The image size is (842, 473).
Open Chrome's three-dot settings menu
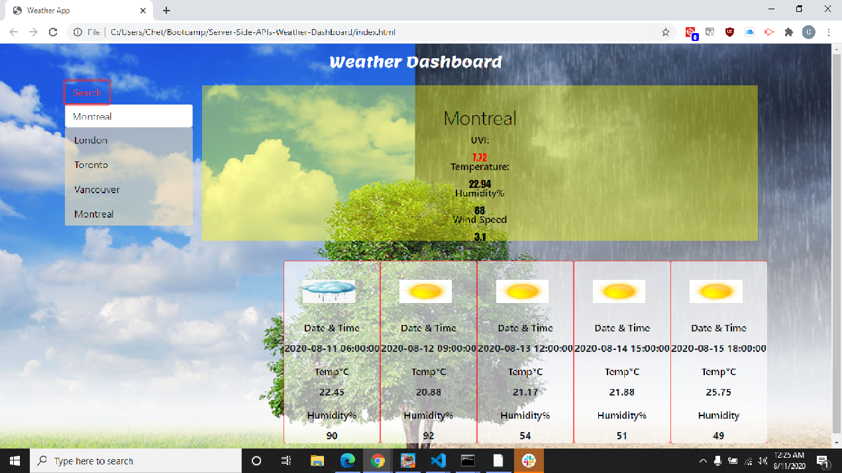coord(829,32)
